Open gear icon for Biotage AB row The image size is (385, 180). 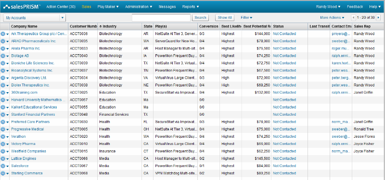pos(3,56)
